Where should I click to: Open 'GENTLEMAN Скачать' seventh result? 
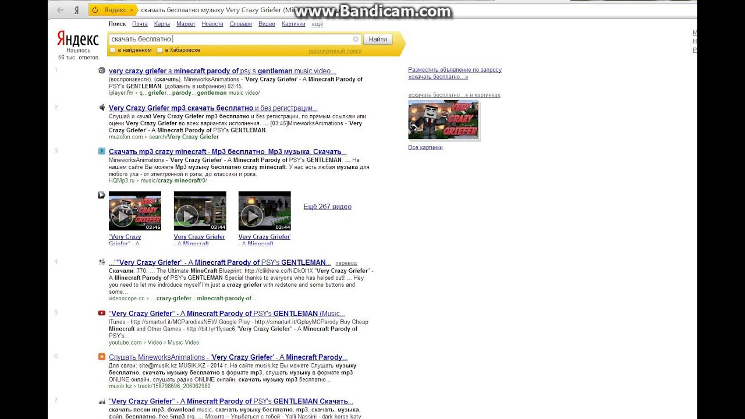click(x=231, y=401)
